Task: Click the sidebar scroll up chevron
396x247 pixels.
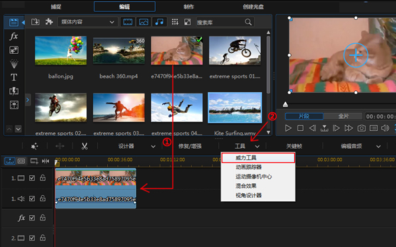Action: point(9,129)
